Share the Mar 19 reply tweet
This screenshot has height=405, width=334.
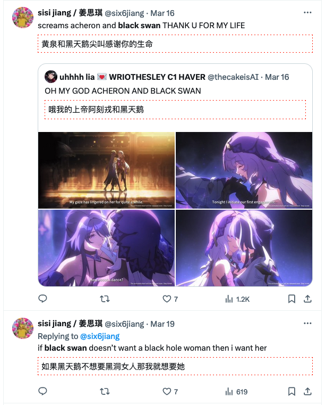pyautogui.click(x=307, y=391)
